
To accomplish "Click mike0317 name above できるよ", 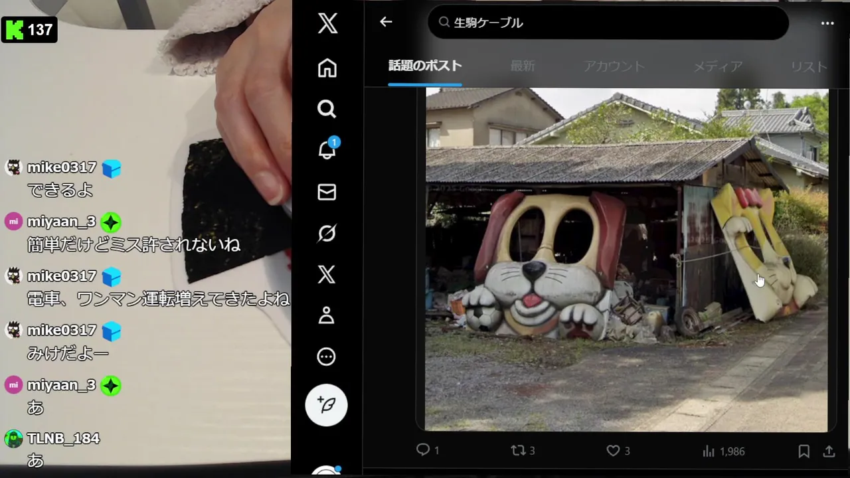I will click(62, 167).
